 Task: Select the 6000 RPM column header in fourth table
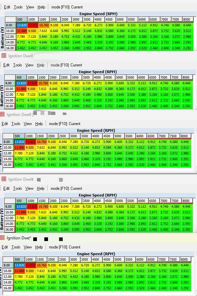(143, 201)
